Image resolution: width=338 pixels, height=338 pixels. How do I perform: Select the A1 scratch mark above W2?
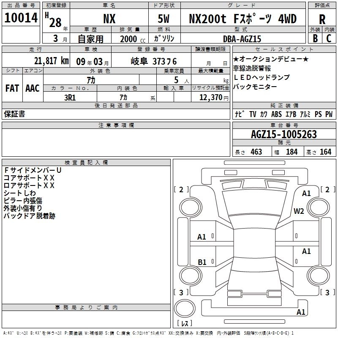306,194
